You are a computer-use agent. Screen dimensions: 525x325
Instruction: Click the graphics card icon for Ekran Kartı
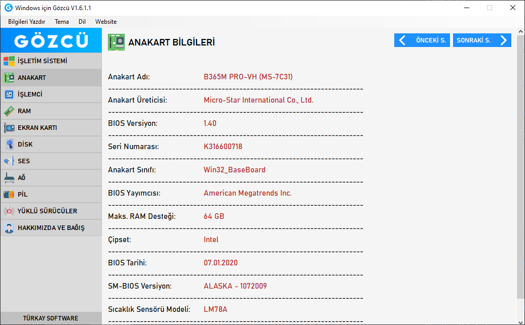pyautogui.click(x=9, y=128)
